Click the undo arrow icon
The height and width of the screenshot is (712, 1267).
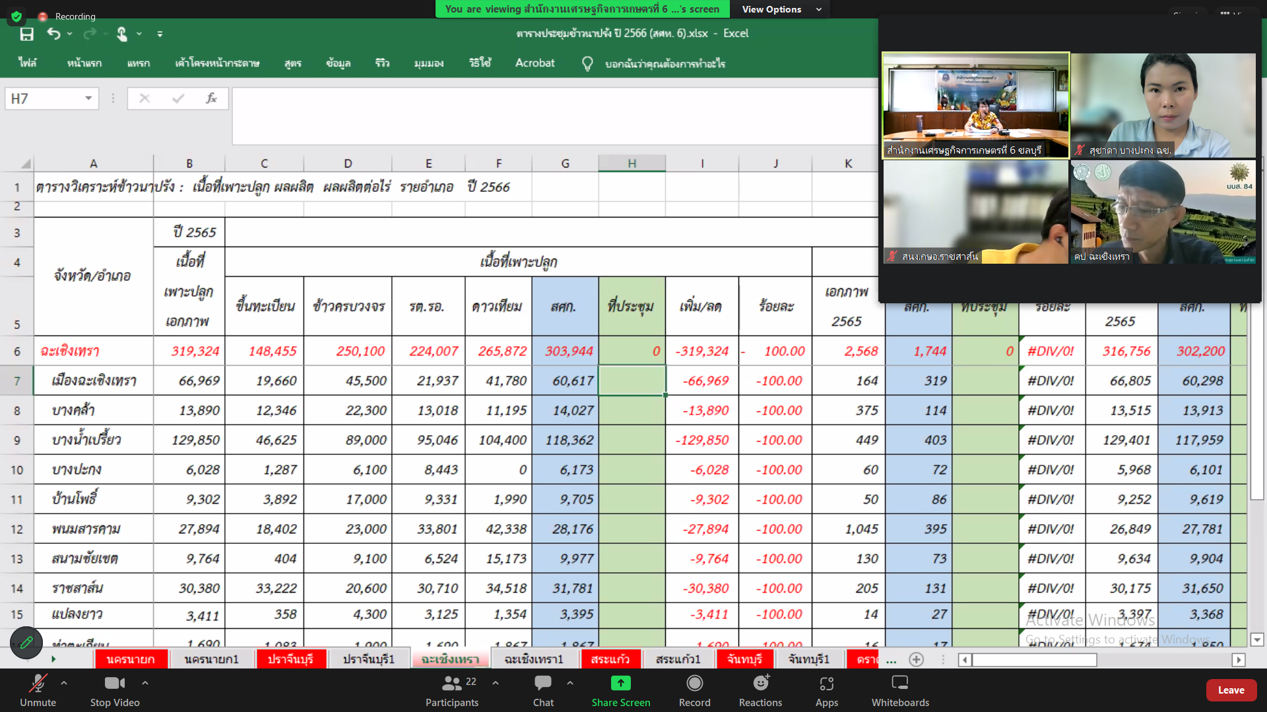(53, 34)
